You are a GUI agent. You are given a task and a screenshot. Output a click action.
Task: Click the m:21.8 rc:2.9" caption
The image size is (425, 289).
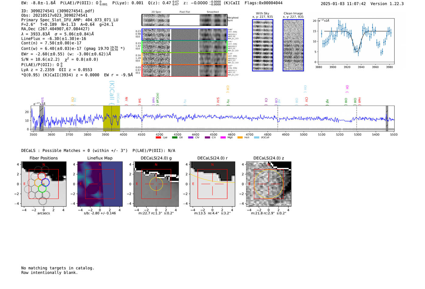click(269, 213)
